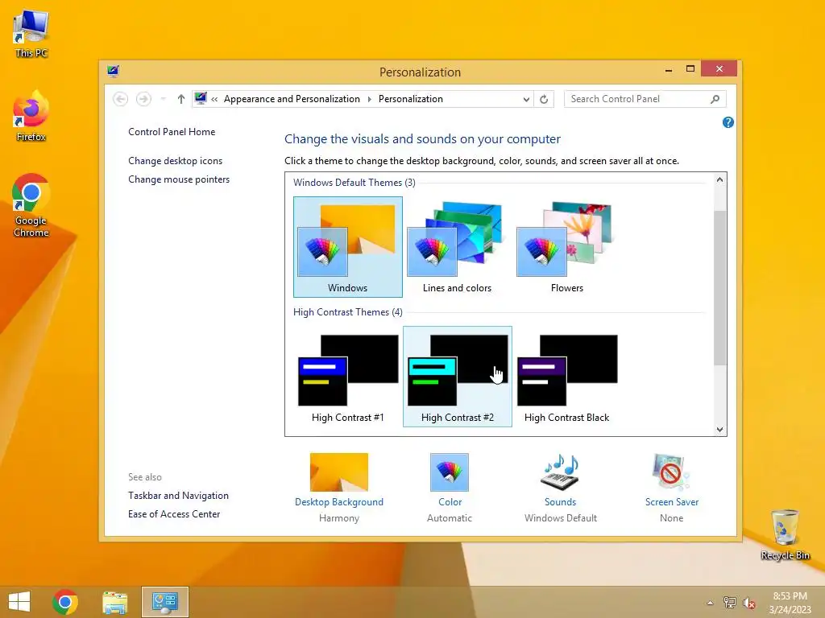Open the Color settings icon
The width and height of the screenshot is (825, 618).
[450, 472]
